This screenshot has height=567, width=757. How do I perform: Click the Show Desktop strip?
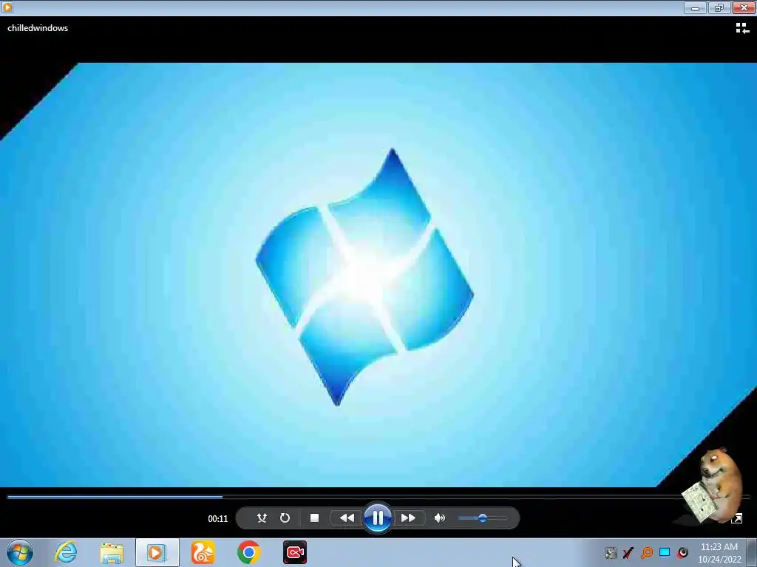point(752,552)
